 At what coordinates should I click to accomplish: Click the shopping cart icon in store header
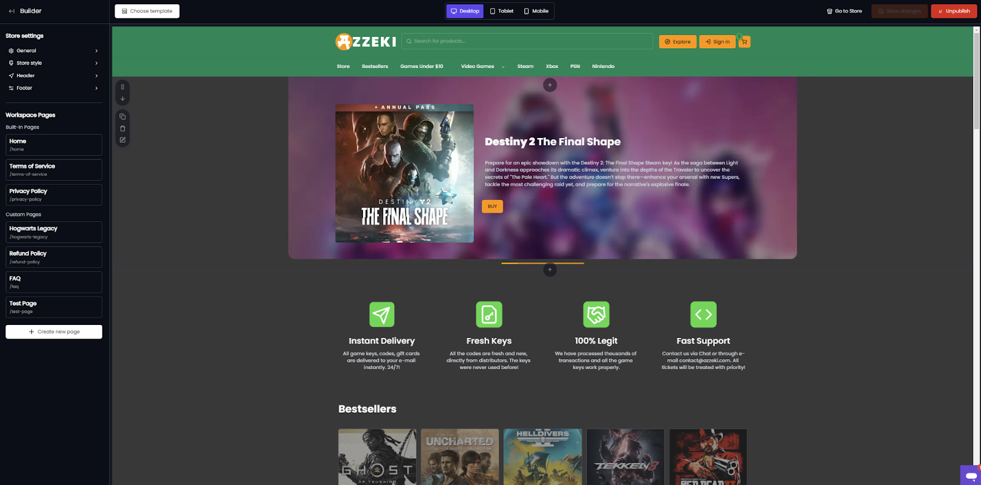point(744,42)
